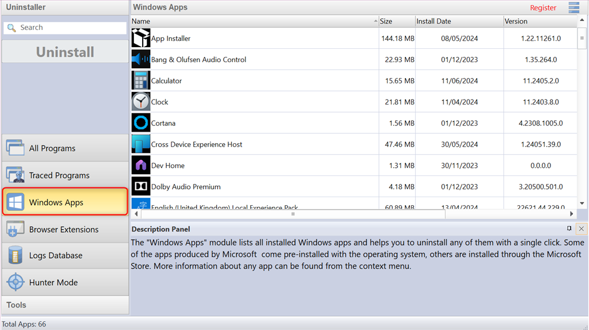
Task: Select the App Installer row name
Action: (170, 39)
